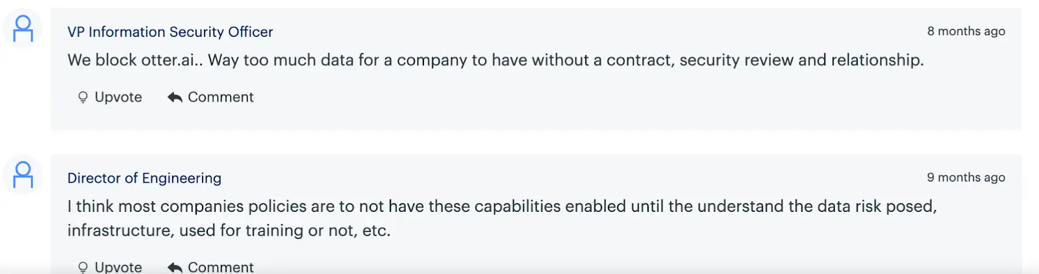Click the "infrastructure, used for training or not" line
The image size is (1039, 274).
pos(229,231)
